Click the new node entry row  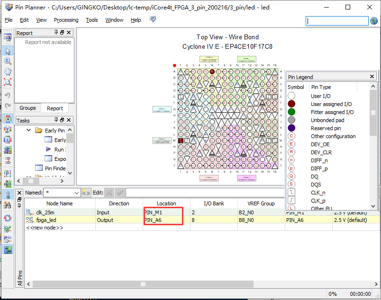pyautogui.click(x=44, y=228)
